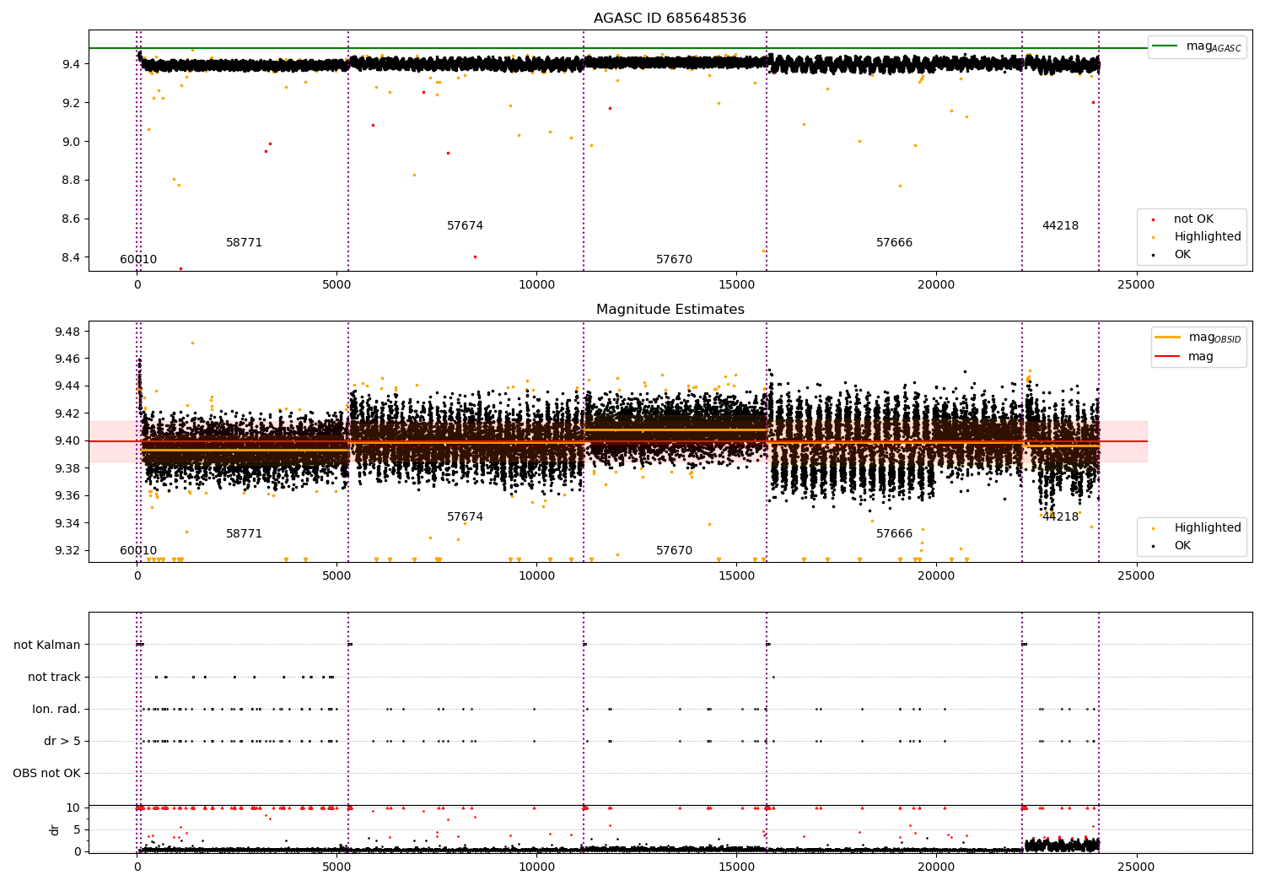
Task: Click the rotated 'dr' axis label
Action: pyautogui.click(x=55, y=829)
